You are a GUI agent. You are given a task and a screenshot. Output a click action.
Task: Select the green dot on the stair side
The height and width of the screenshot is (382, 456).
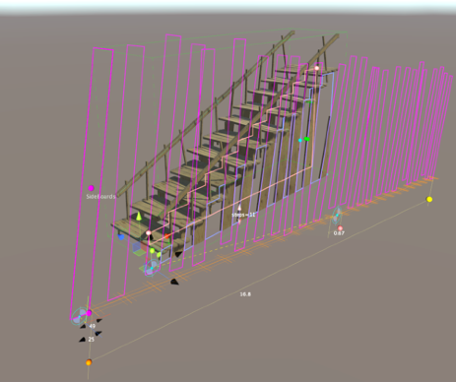click(307, 139)
